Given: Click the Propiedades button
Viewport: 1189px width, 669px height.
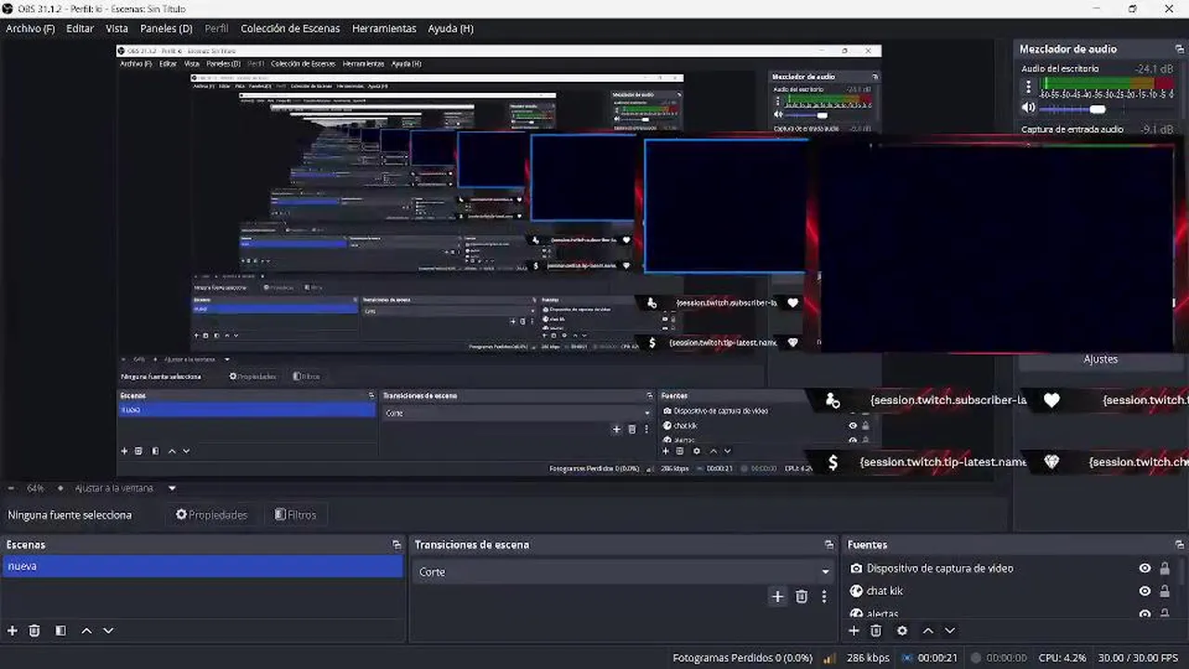Looking at the screenshot, I should [x=212, y=515].
